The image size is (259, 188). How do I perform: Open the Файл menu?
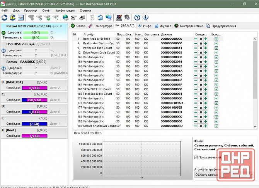pyautogui.click(x=5, y=10)
